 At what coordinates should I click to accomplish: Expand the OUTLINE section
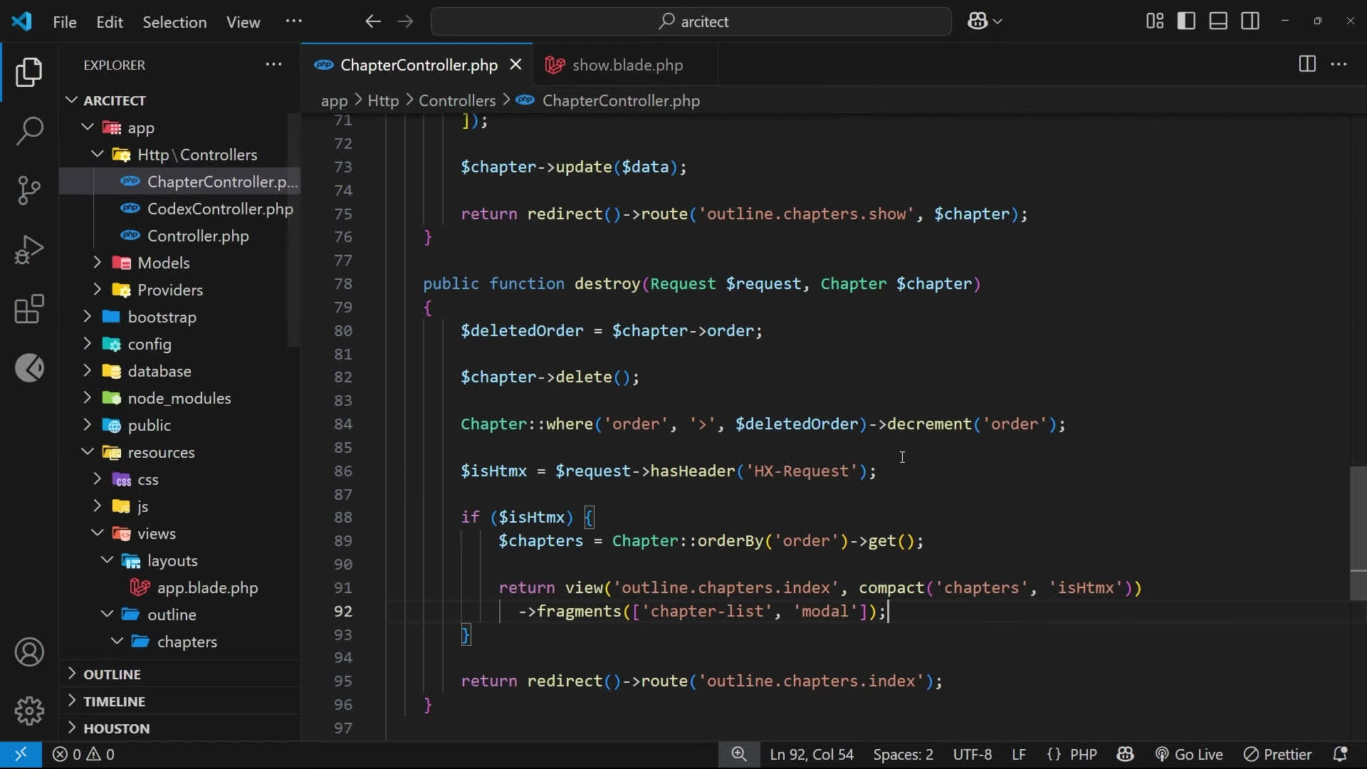pos(112,674)
